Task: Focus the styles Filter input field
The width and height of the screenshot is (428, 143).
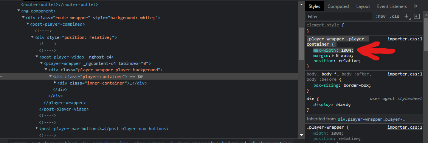Action: coord(339,16)
